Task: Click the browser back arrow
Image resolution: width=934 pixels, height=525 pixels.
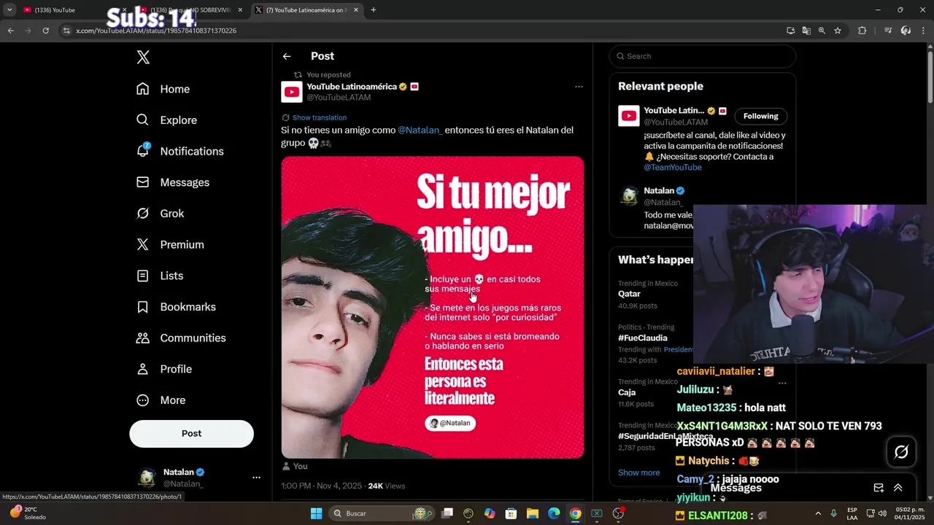Action: [10, 31]
